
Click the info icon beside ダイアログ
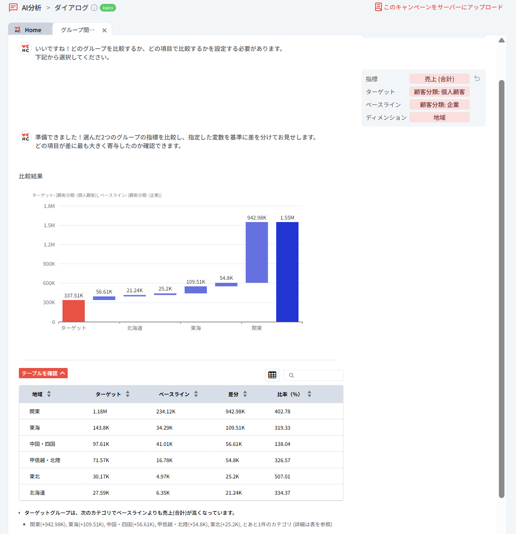(94, 8)
